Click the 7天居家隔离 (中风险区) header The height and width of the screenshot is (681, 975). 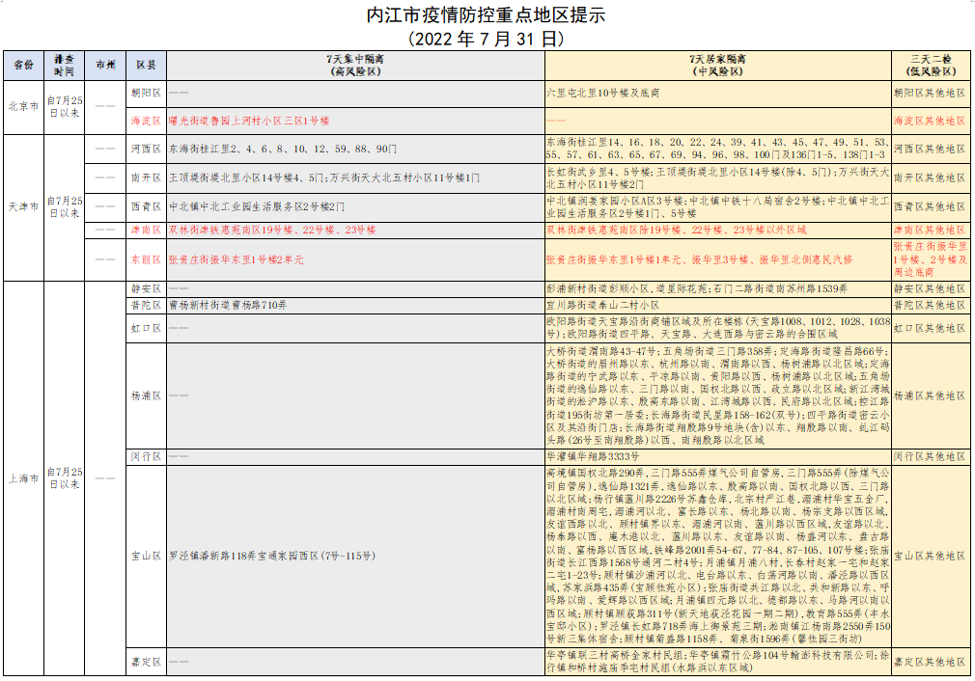pyautogui.click(x=717, y=66)
